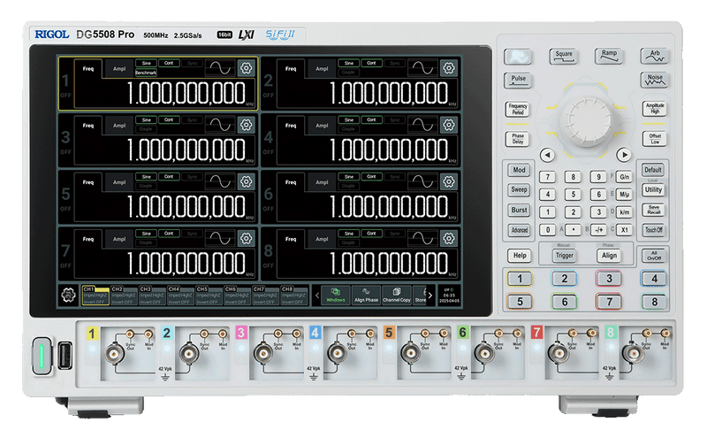Open channel 1 Cont mode selector
This screenshot has width=707, height=438.
point(169,63)
